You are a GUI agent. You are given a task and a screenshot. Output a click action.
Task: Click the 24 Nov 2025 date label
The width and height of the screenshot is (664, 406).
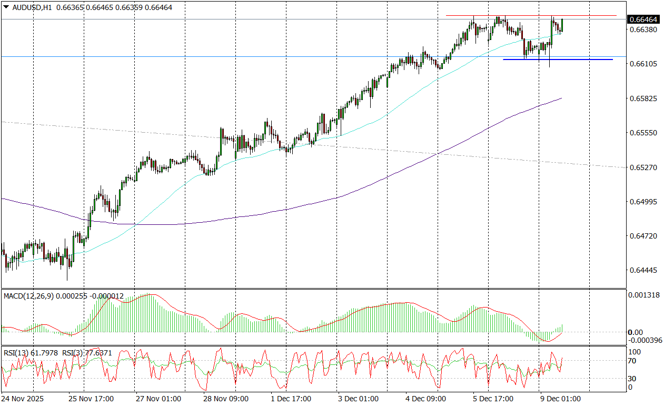point(24,399)
